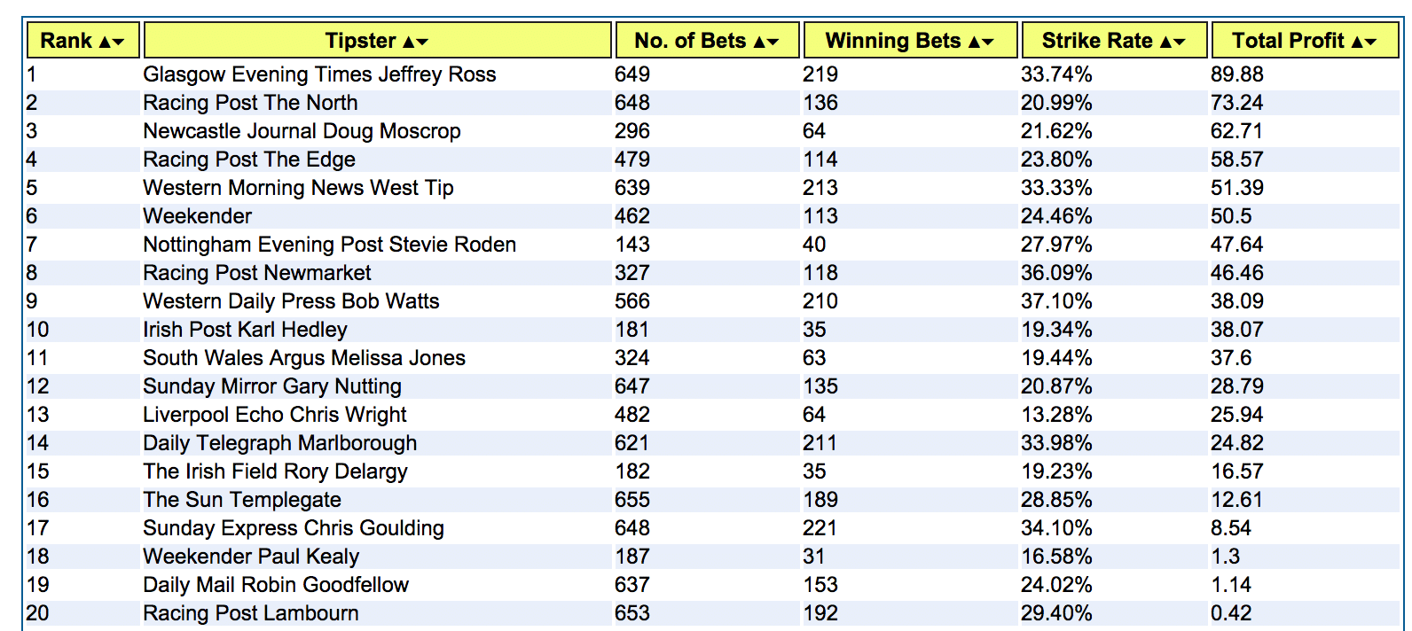Click The Sun Templegate tipster cell
This screenshot has height=631, width=1412.
[x=242, y=500]
